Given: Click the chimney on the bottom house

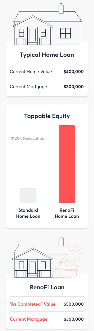Looking at the screenshot, I should tap(61, 241).
